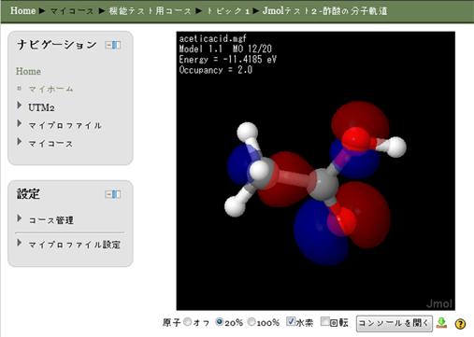Expand the マイコース navigation arrow
474x337 pixels.
coord(20,142)
